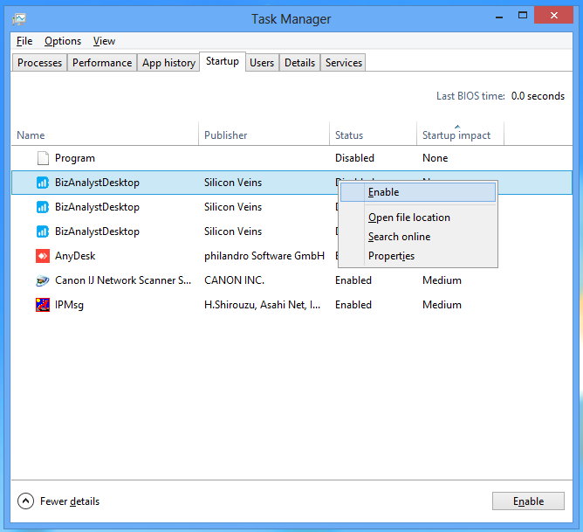Click the Last BIOS time value
Image resolution: width=583 pixels, height=532 pixels.
point(538,96)
